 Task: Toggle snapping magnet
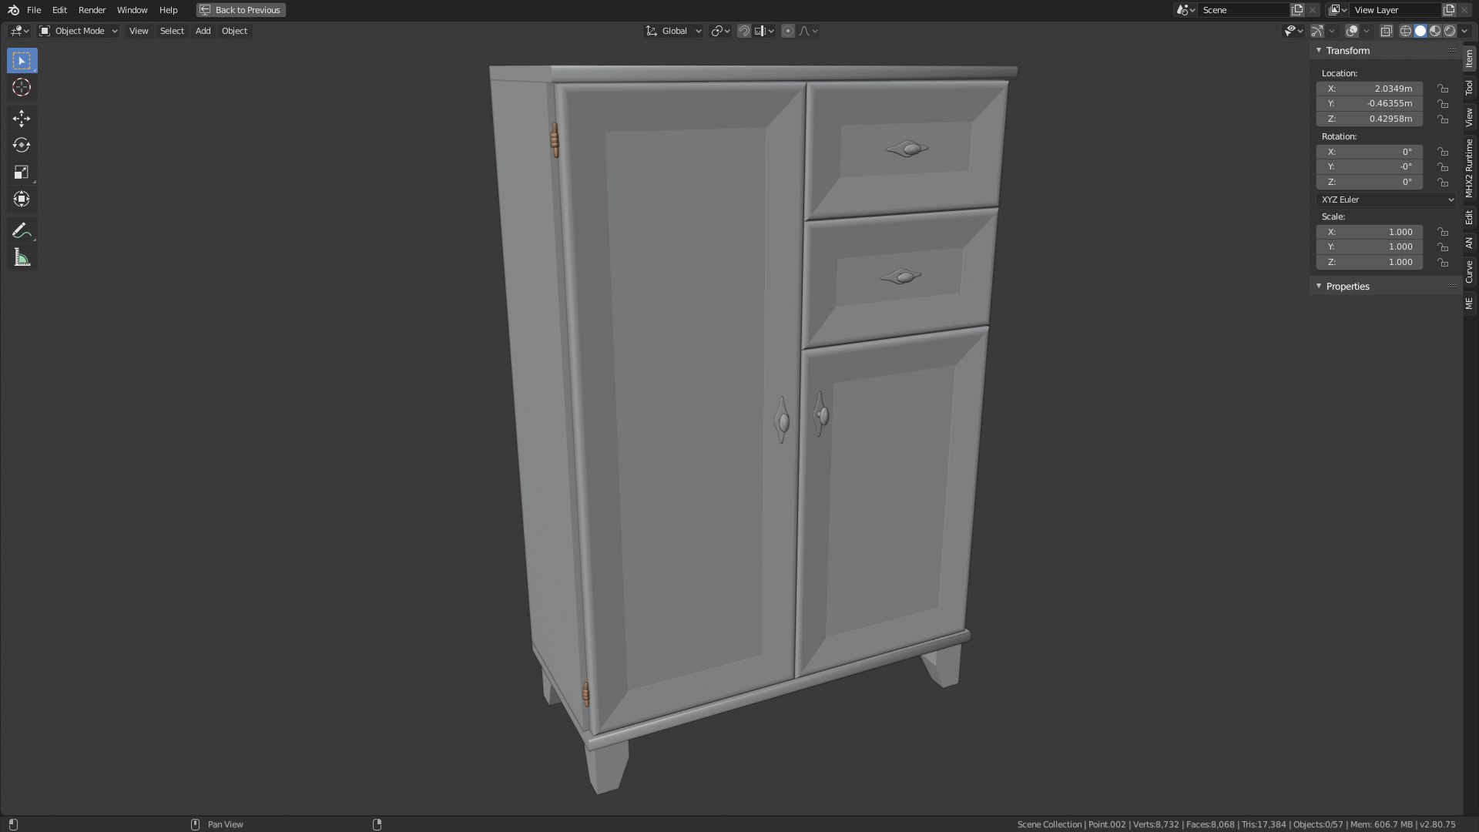click(x=744, y=31)
